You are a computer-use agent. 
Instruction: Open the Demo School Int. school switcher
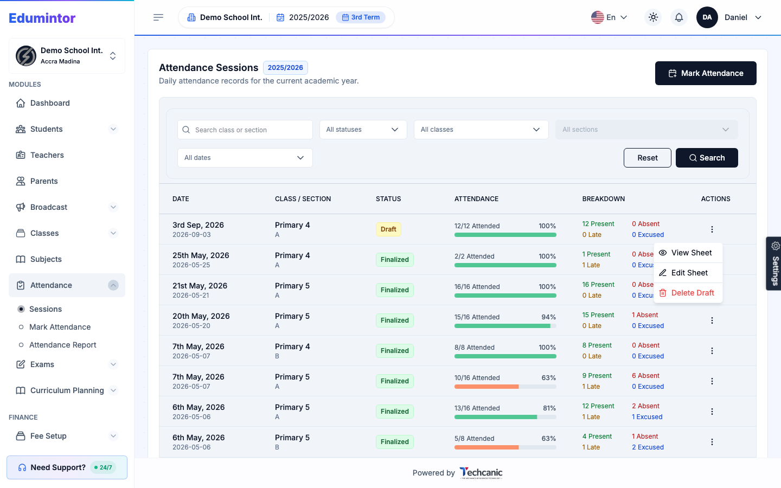point(67,56)
